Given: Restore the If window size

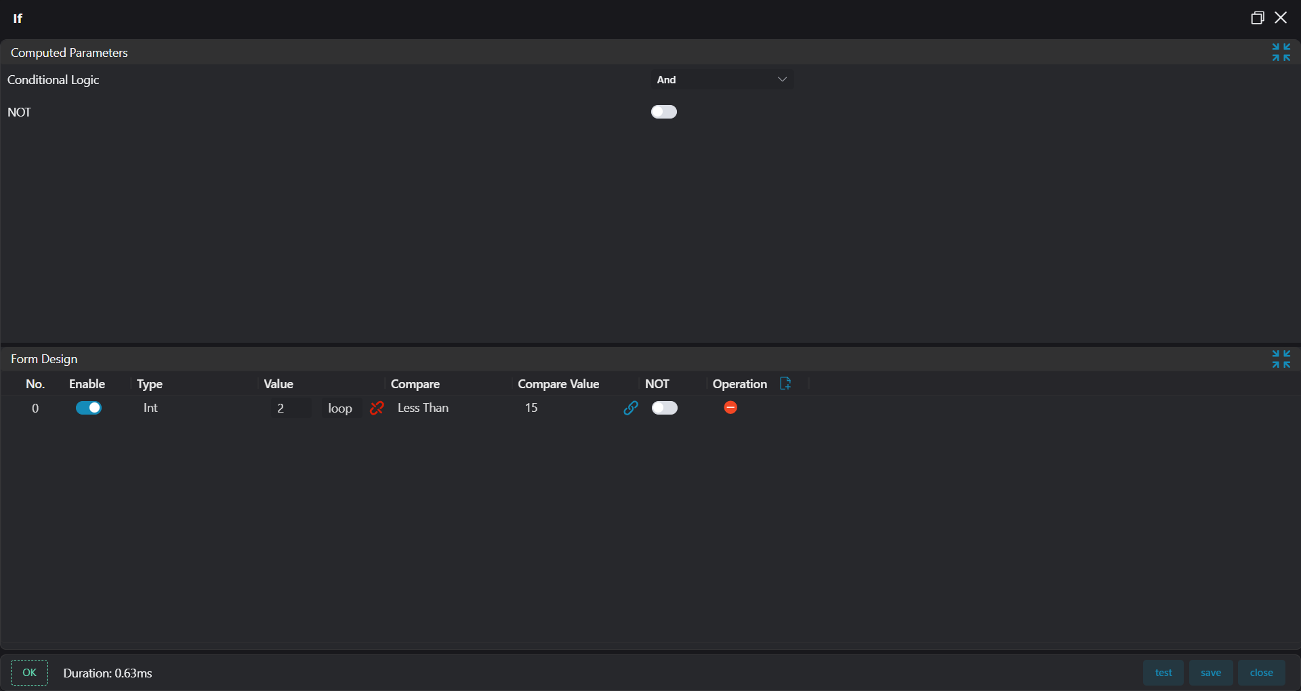Looking at the screenshot, I should tap(1257, 18).
